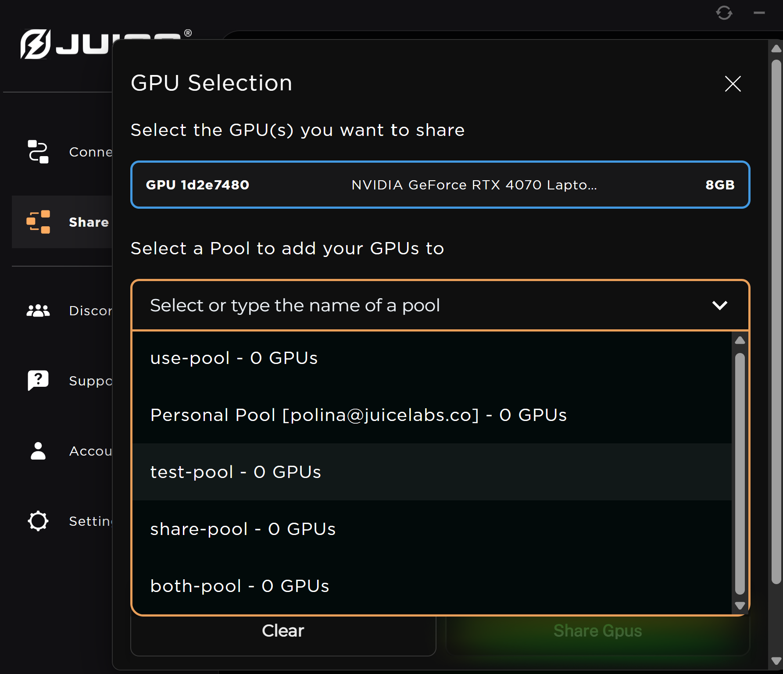Click the pool name combo box field
The image size is (783, 674).
click(x=440, y=305)
